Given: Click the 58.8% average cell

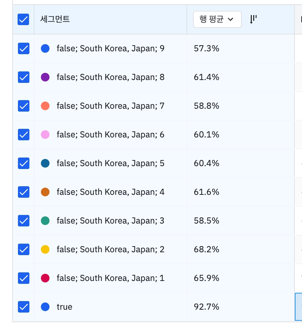Looking at the screenshot, I should 241,106.
